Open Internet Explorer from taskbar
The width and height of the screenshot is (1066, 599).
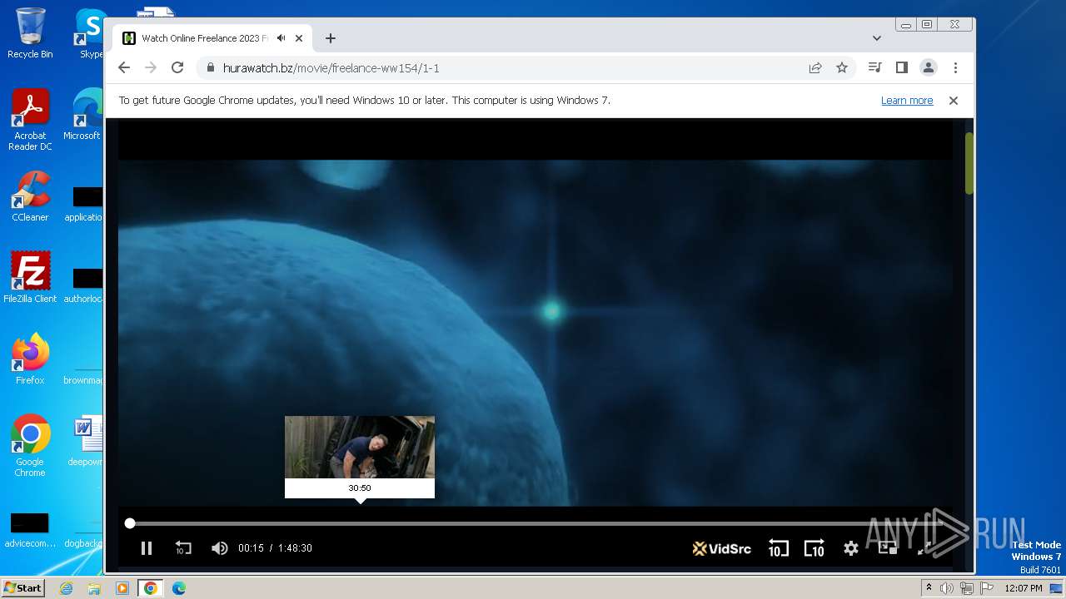67,588
